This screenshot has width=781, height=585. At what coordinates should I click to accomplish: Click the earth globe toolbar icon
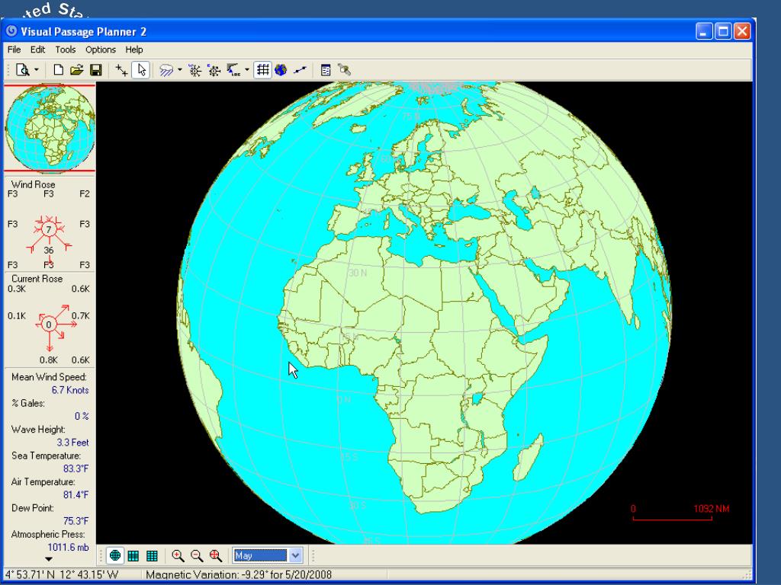[281, 70]
